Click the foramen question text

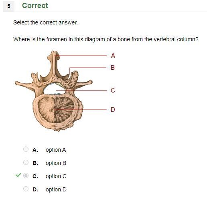(106, 39)
